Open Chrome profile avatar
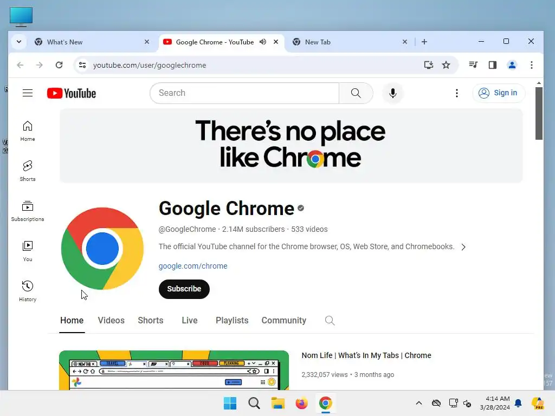 pyautogui.click(x=512, y=65)
